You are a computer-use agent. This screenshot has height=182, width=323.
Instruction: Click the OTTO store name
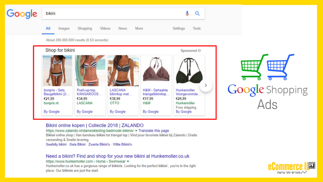click(x=114, y=103)
